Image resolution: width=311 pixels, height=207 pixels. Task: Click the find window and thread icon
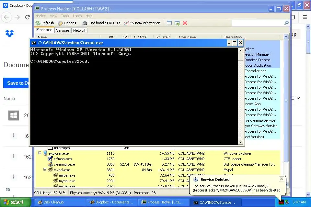tap(177, 23)
